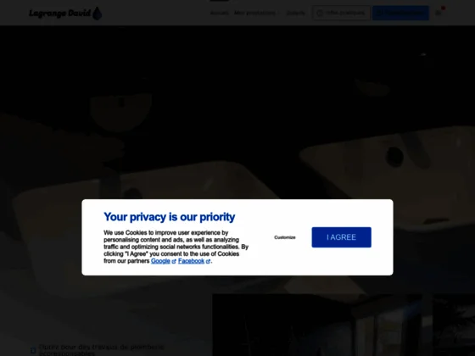Image resolution: width=475 pixels, height=356 pixels.
Task: Click the Optez pour des travaux de plomberie text
Action: [x=102, y=350]
